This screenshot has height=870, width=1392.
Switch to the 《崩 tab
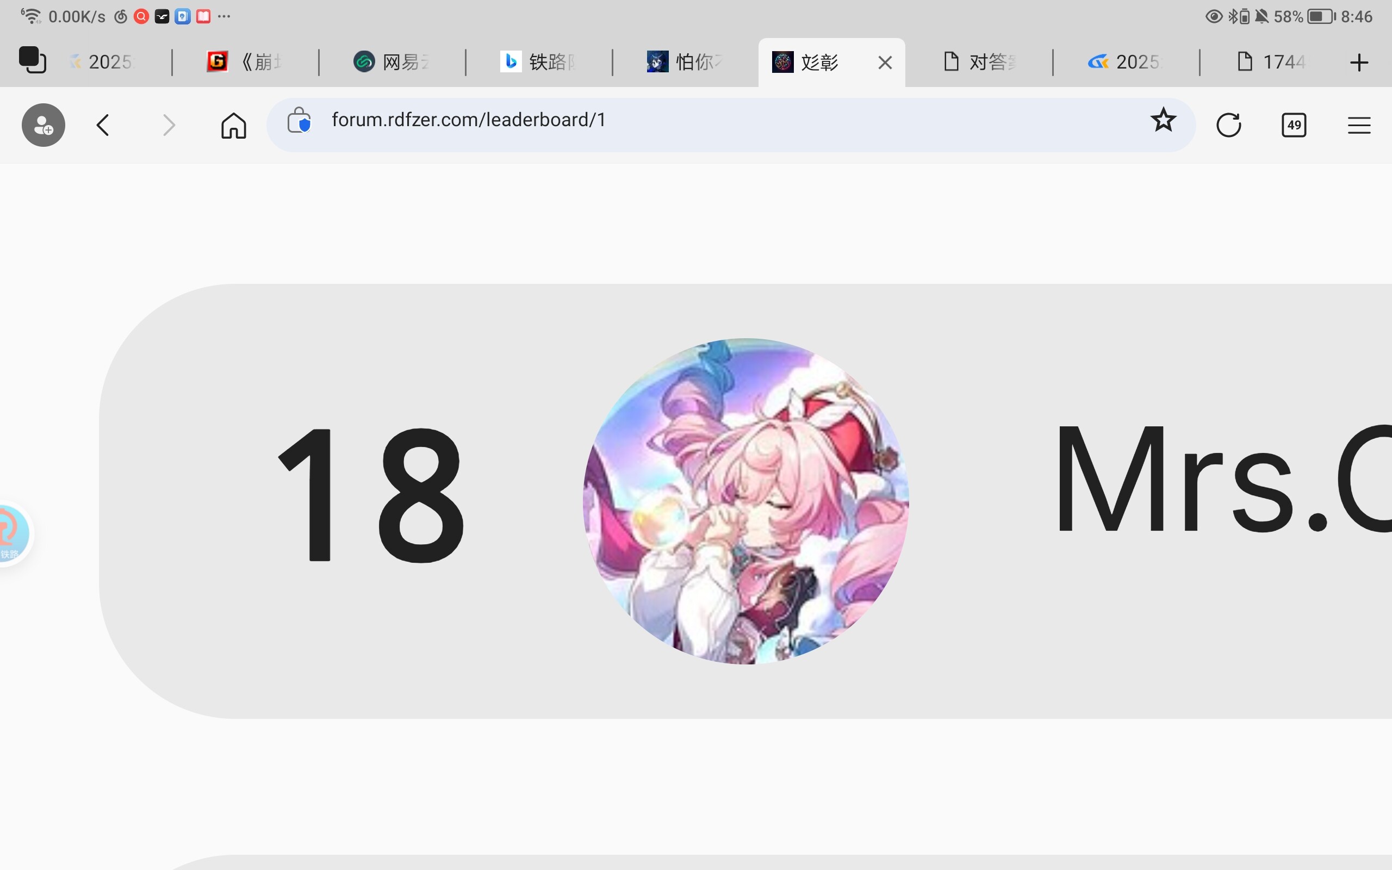pyautogui.click(x=245, y=62)
